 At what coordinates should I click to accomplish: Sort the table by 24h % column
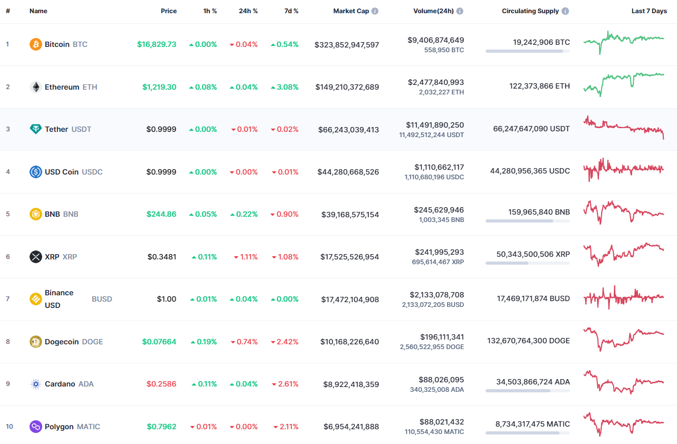click(248, 11)
